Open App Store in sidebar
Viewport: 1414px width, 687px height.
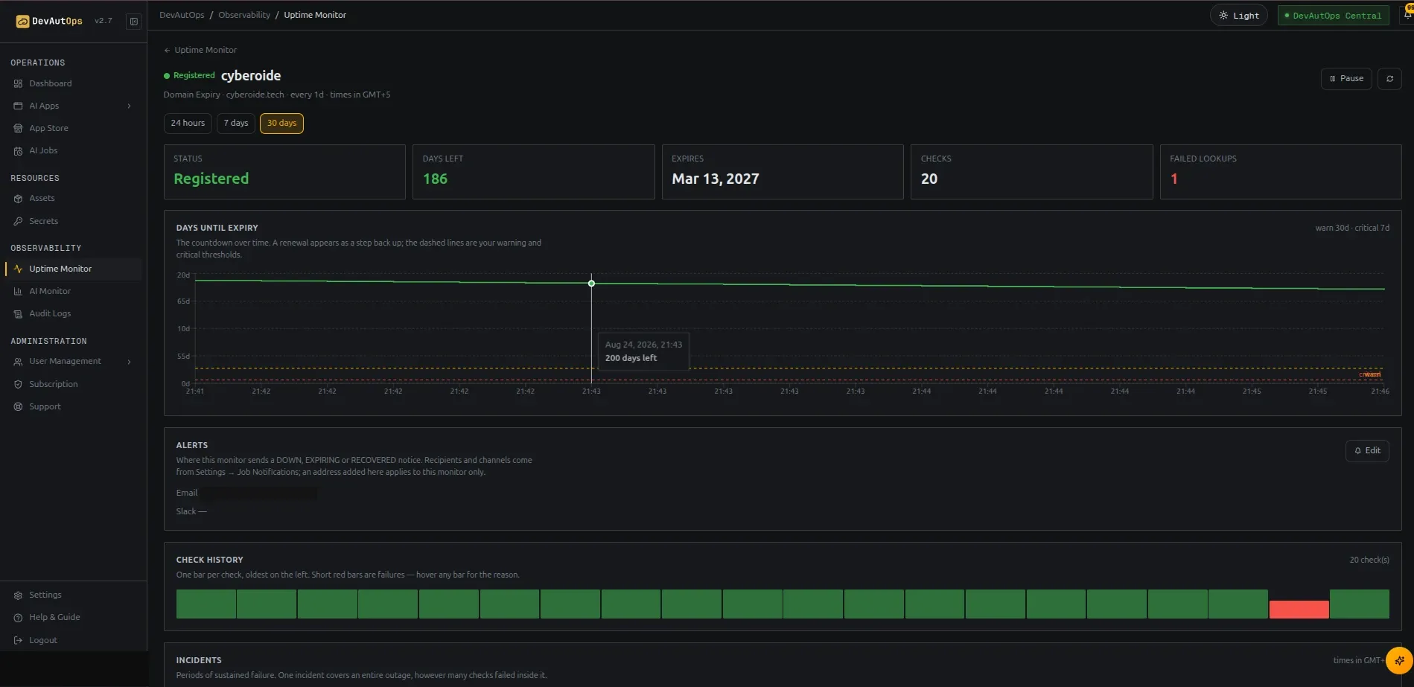coord(48,128)
